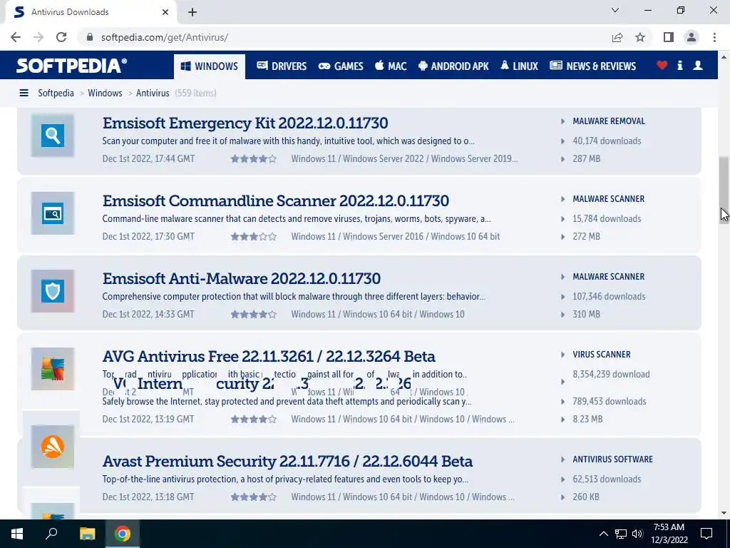Screen dimensions: 730x548
Task: Open the hamburger menu beside Softpedia breadcrumb
Action: click(x=24, y=93)
